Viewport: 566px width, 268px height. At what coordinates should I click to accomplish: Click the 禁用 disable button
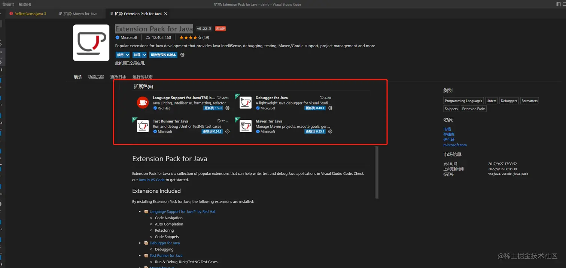[x=120, y=55]
